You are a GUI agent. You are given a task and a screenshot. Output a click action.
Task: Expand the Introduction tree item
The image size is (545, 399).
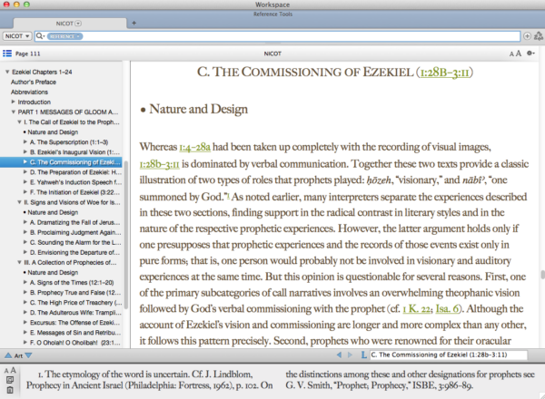(13, 102)
